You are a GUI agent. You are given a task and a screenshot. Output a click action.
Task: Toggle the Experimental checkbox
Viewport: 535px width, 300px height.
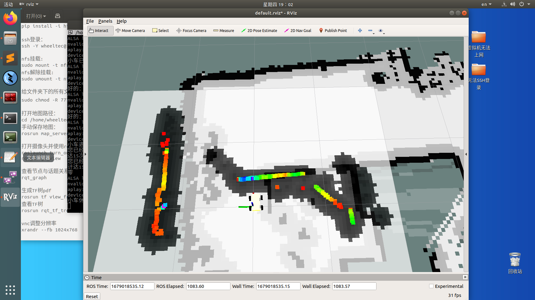point(431,286)
